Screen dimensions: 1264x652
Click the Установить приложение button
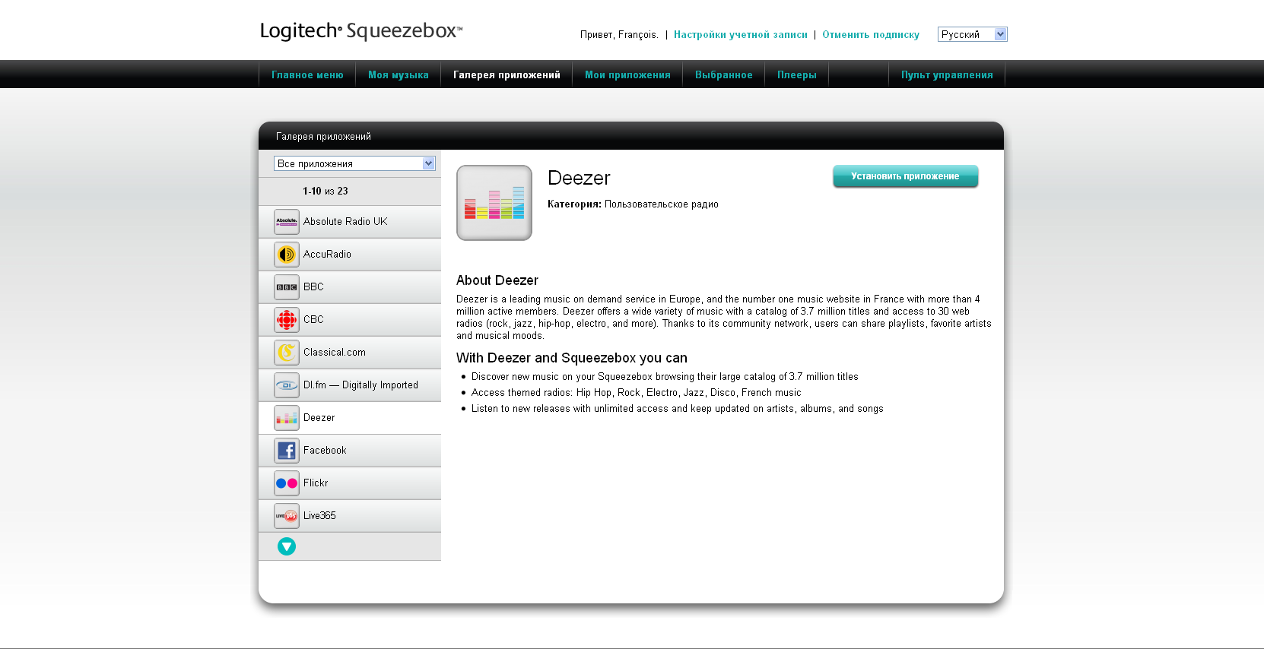[x=905, y=176]
